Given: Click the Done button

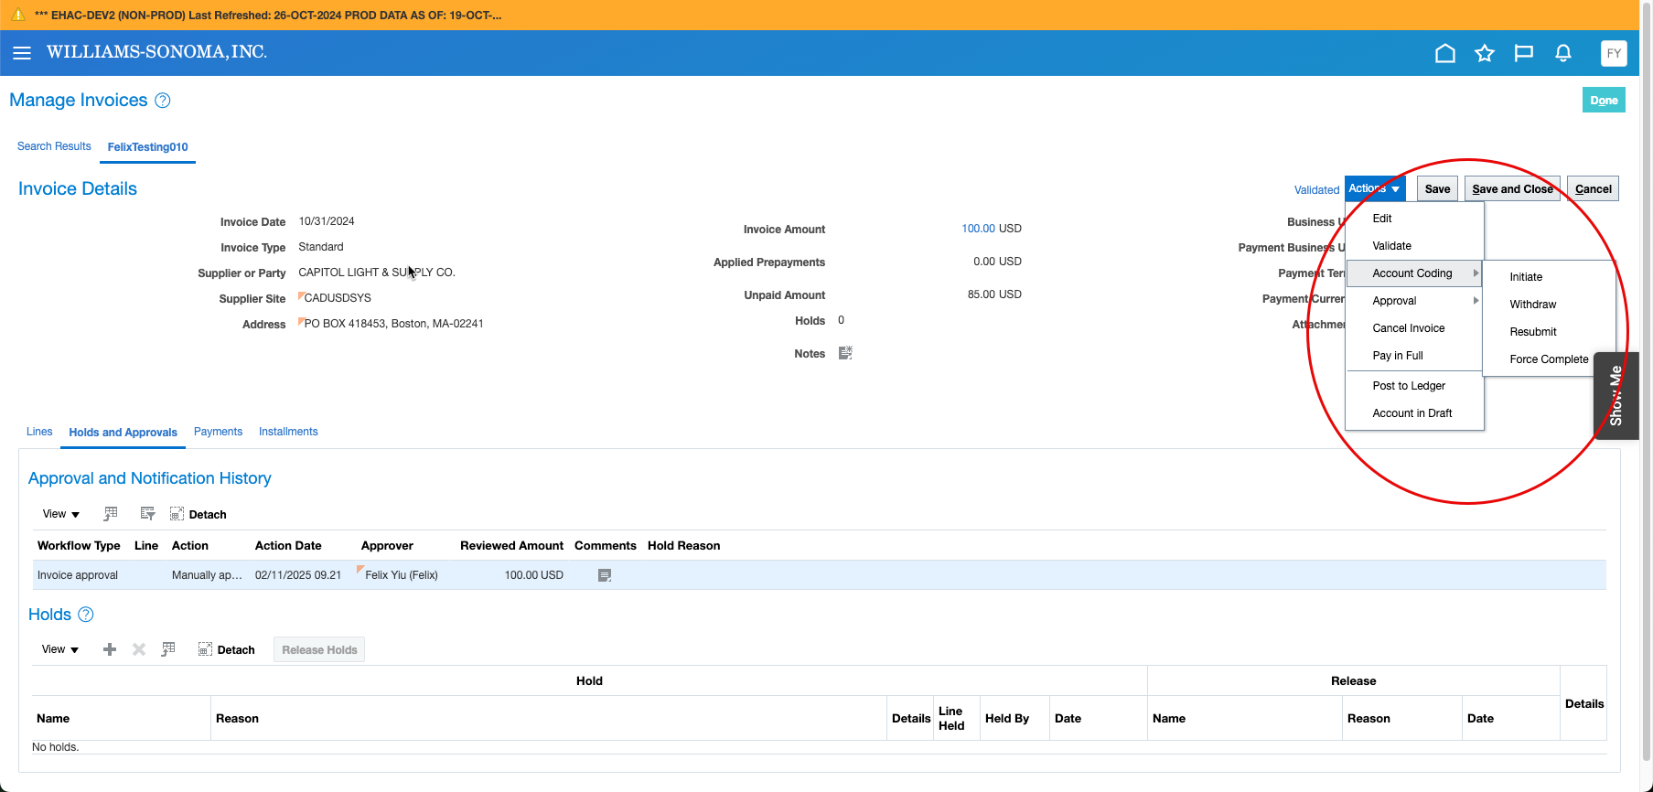Looking at the screenshot, I should point(1604,101).
